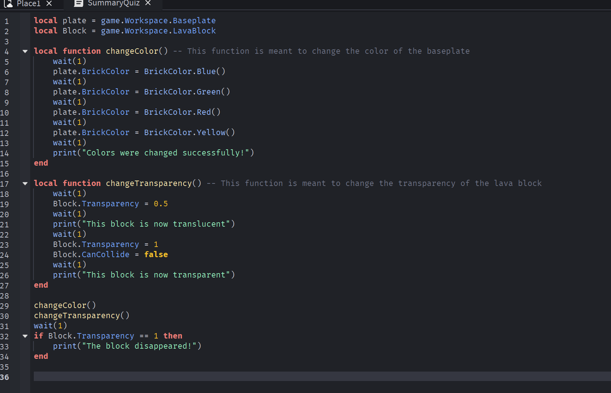Click the 'Colors were changed successfully!' string

[x=165, y=153]
